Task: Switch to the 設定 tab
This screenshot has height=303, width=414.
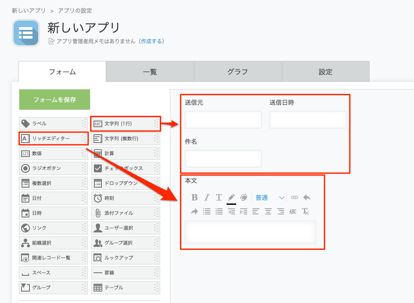Action: click(326, 72)
